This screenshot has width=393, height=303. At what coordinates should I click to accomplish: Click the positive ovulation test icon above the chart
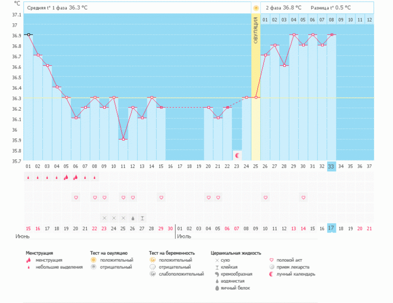click(x=256, y=8)
